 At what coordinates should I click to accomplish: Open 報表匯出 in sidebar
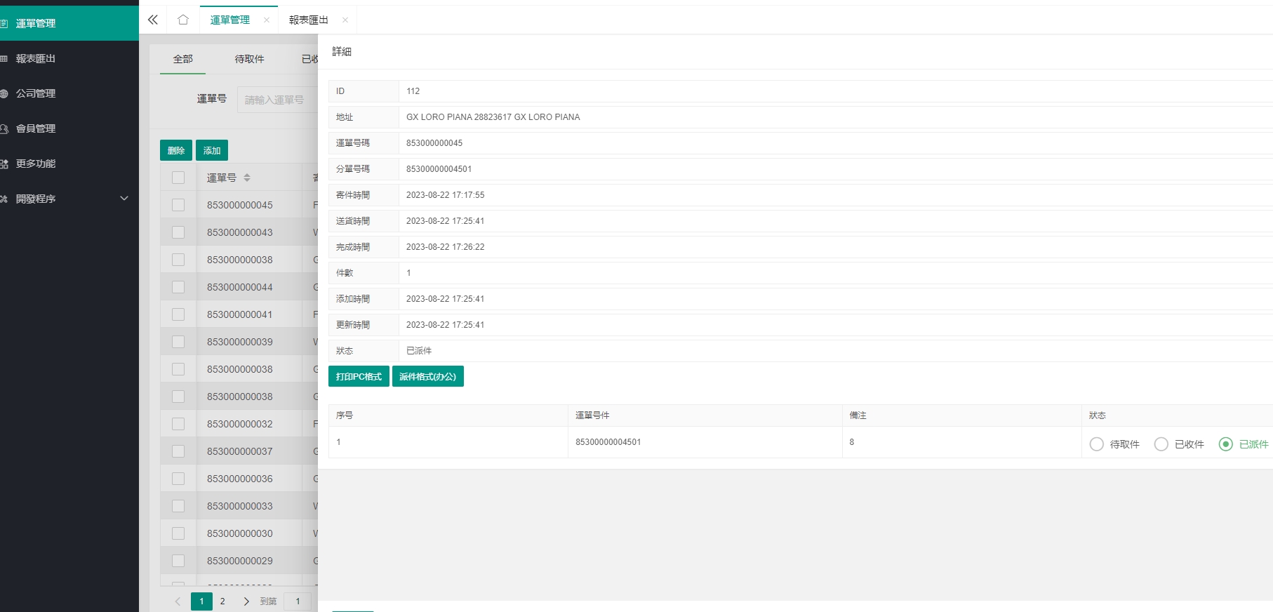tap(69, 58)
